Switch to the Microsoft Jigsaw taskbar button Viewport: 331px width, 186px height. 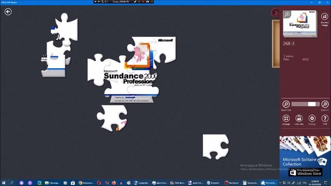click(268, 183)
